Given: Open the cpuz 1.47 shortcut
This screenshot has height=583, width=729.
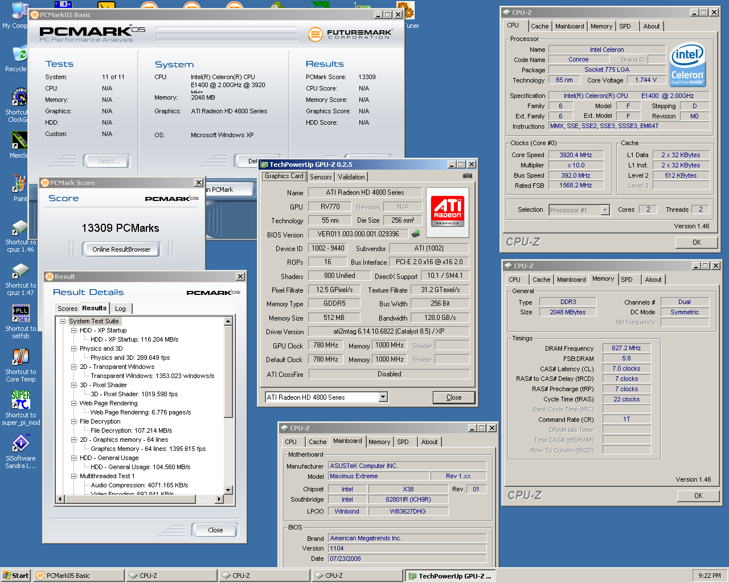Looking at the screenshot, I should click(x=21, y=270).
